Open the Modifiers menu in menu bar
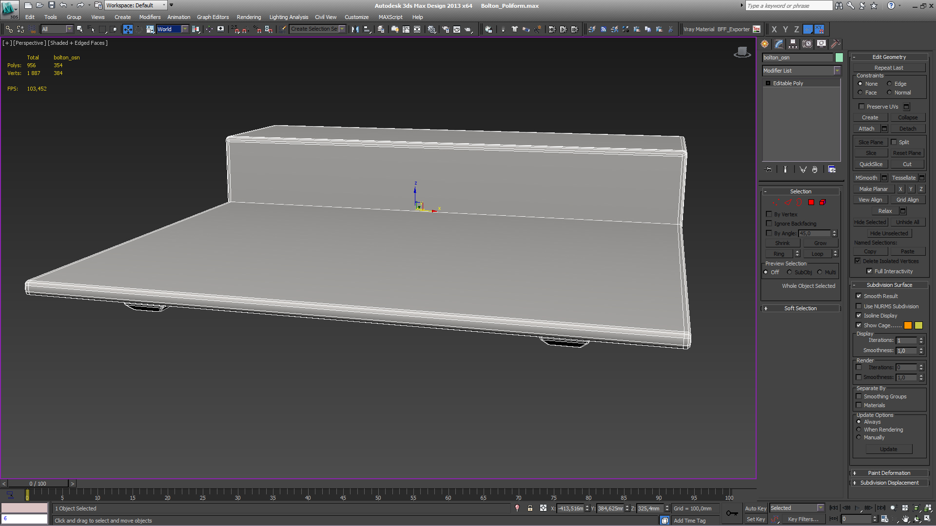Screen dimensions: 936x526 pos(149,17)
